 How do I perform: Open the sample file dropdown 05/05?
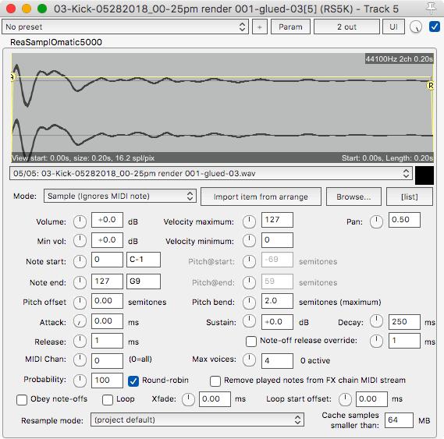211,174
